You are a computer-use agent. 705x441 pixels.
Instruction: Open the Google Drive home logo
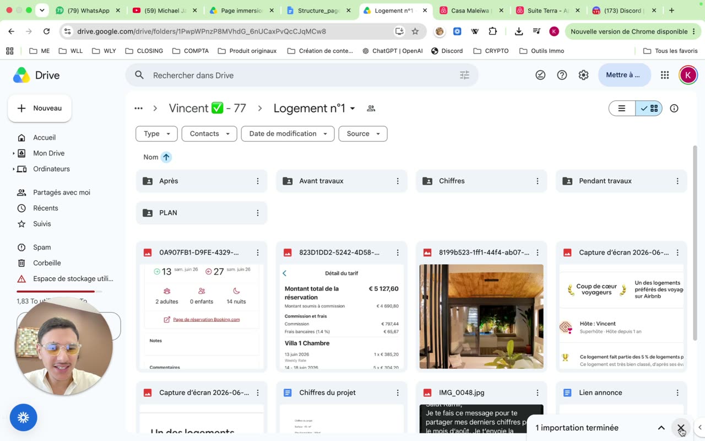[36, 76]
